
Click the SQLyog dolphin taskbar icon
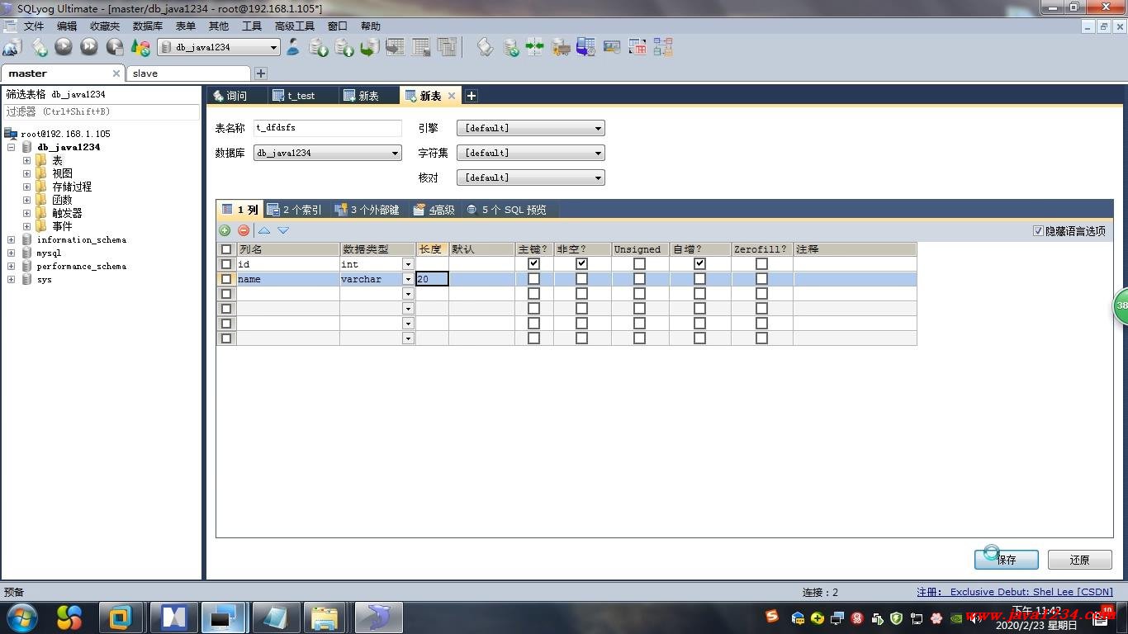tap(377, 617)
